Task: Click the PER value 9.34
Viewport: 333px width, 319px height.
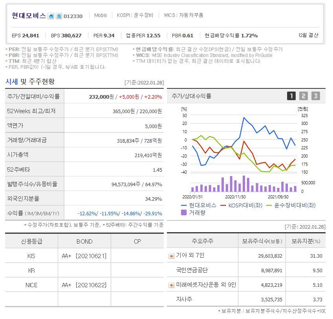Action: point(109,35)
